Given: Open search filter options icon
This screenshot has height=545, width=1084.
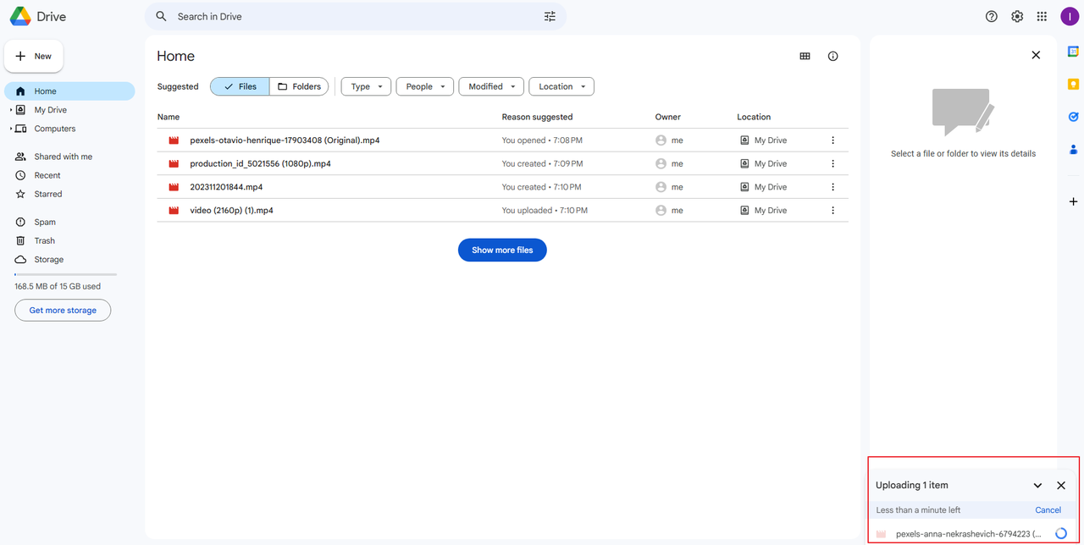Looking at the screenshot, I should pos(550,16).
